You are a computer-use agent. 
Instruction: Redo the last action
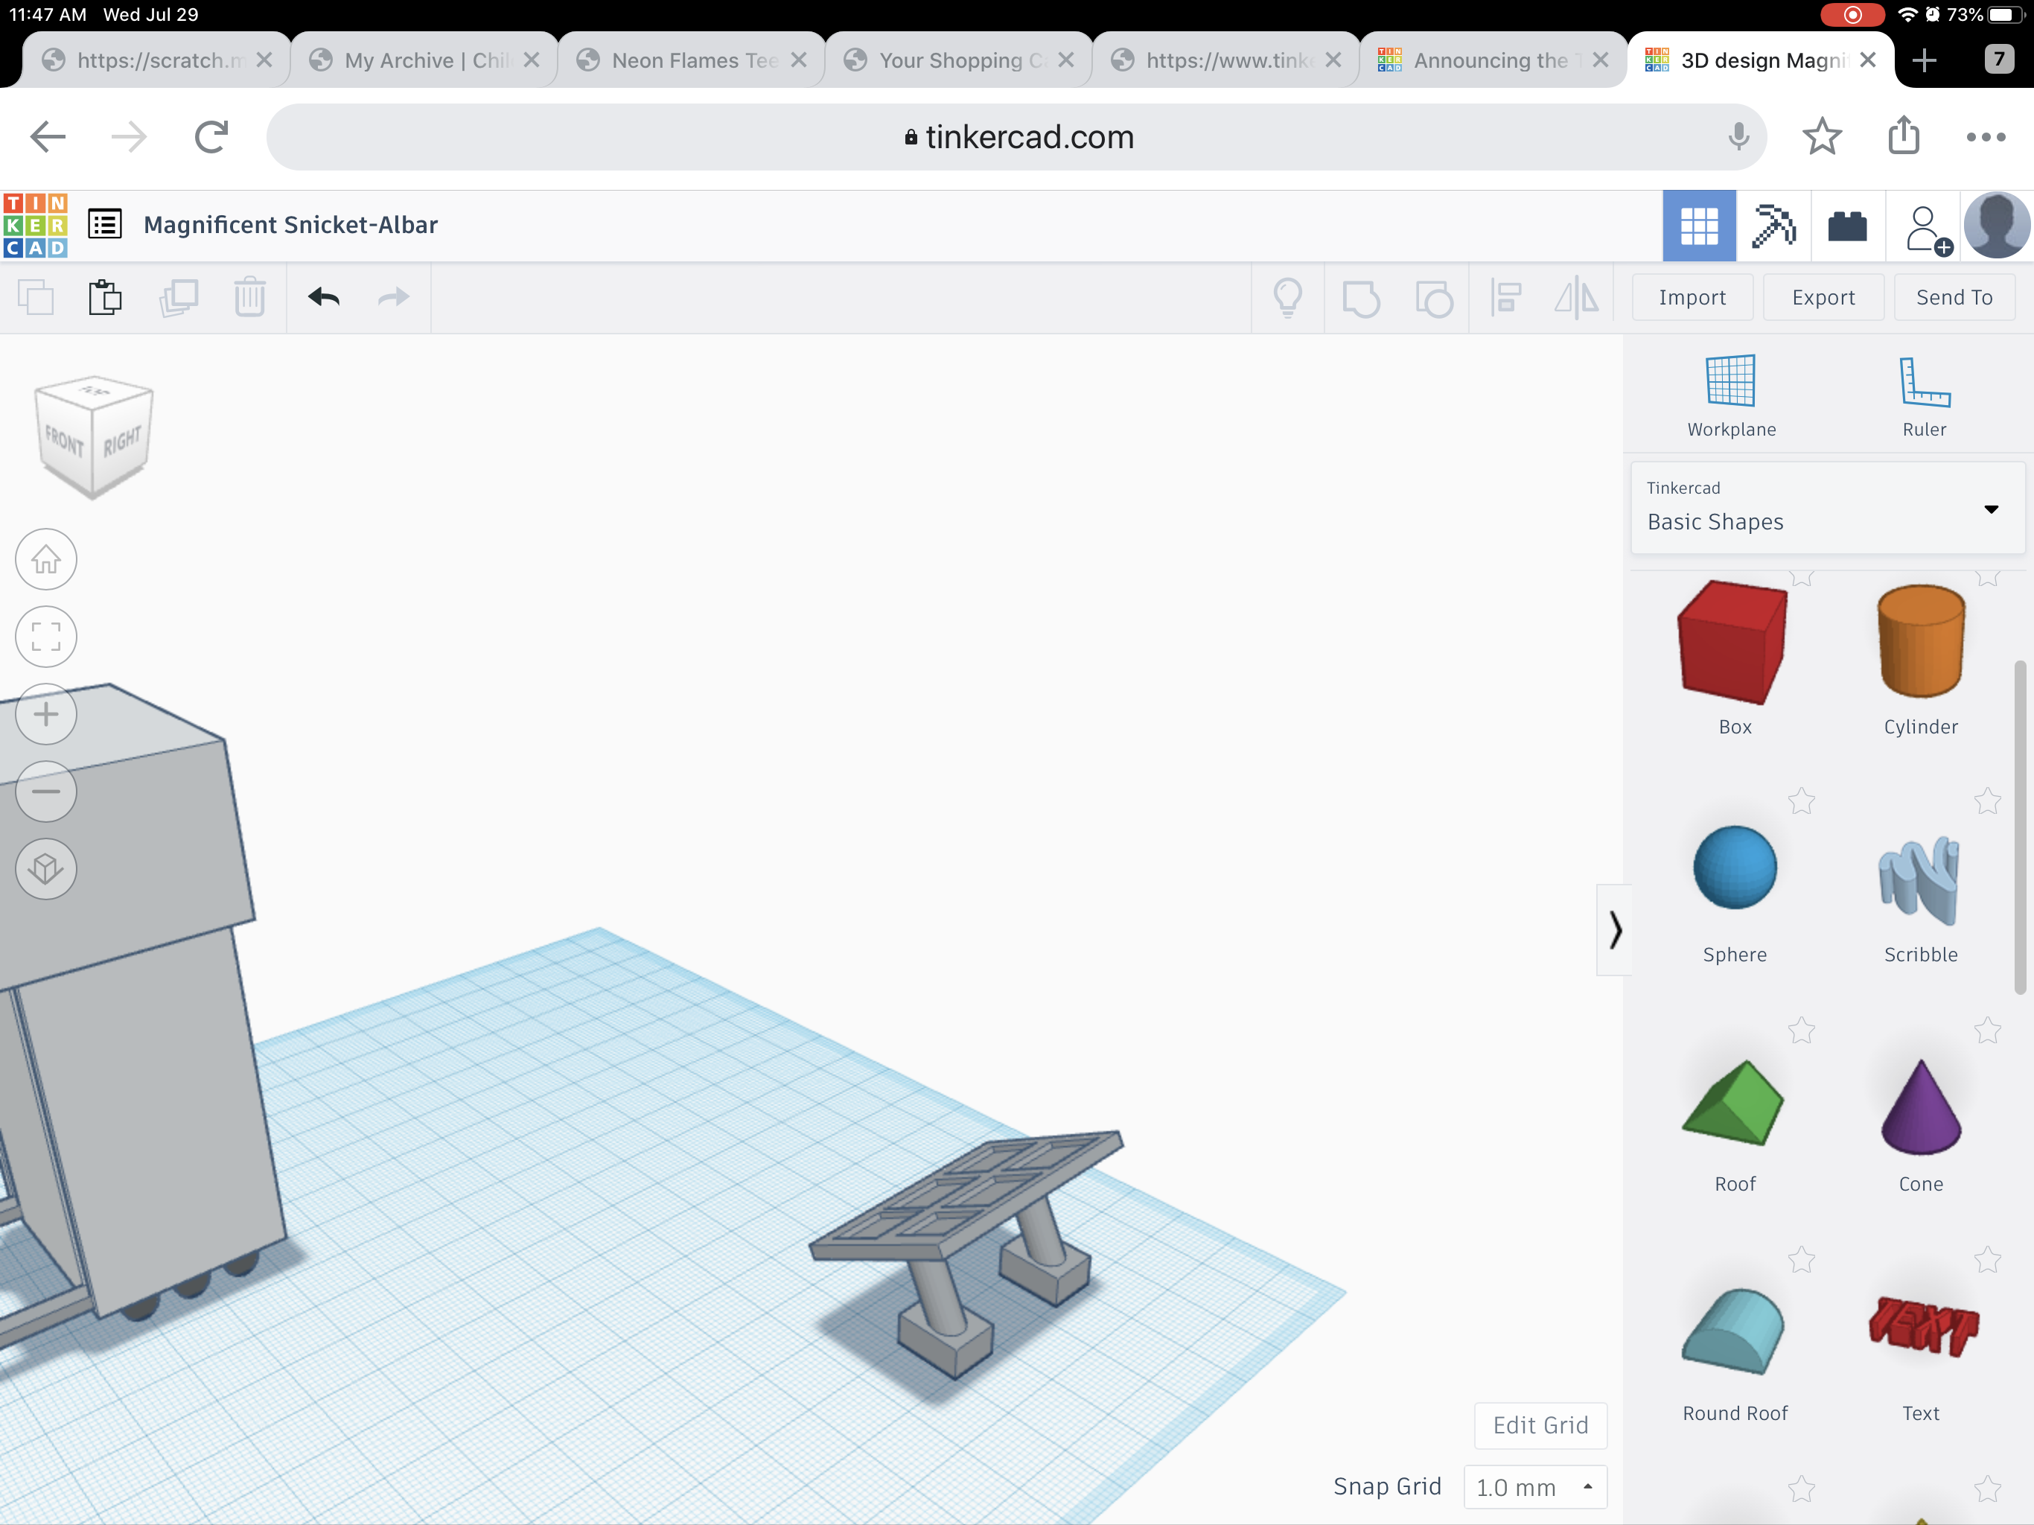(394, 297)
